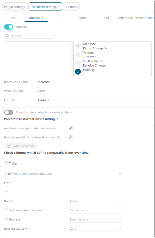Click the single right arrow move icon

point(78,54)
